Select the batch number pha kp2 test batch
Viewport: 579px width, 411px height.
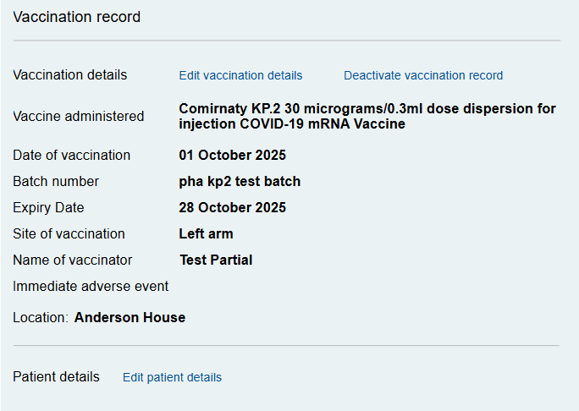pyautogui.click(x=240, y=182)
